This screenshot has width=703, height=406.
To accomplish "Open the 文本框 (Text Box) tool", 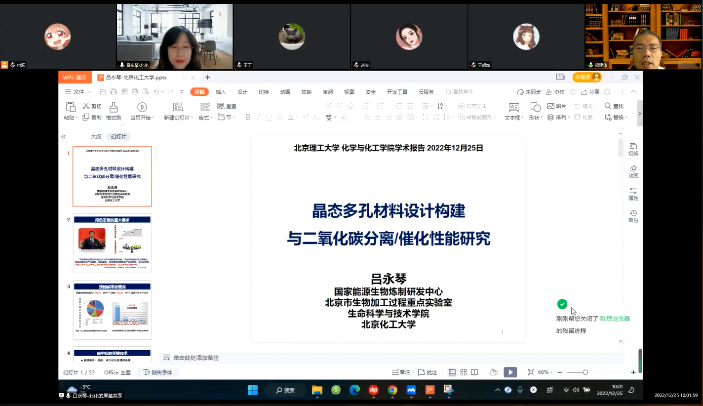I will point(513,111).
